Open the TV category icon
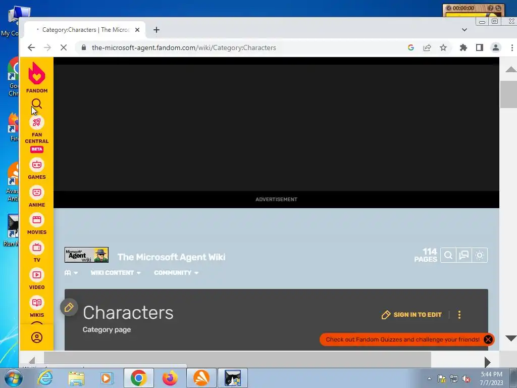Screen dimensions: 517x388 click(x=36, y=248)
